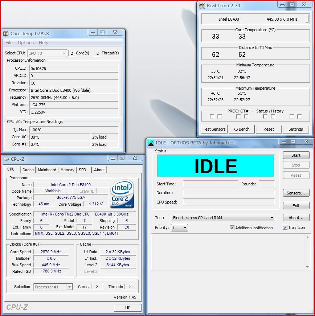Click the CPUID value 0x10676

click(x=74, y=69)
